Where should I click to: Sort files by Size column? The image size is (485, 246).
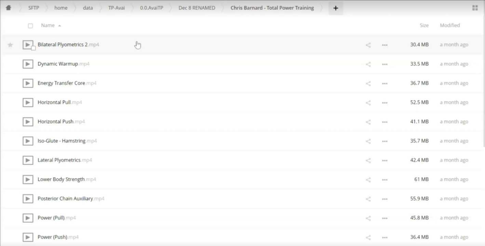pos(424,25)
